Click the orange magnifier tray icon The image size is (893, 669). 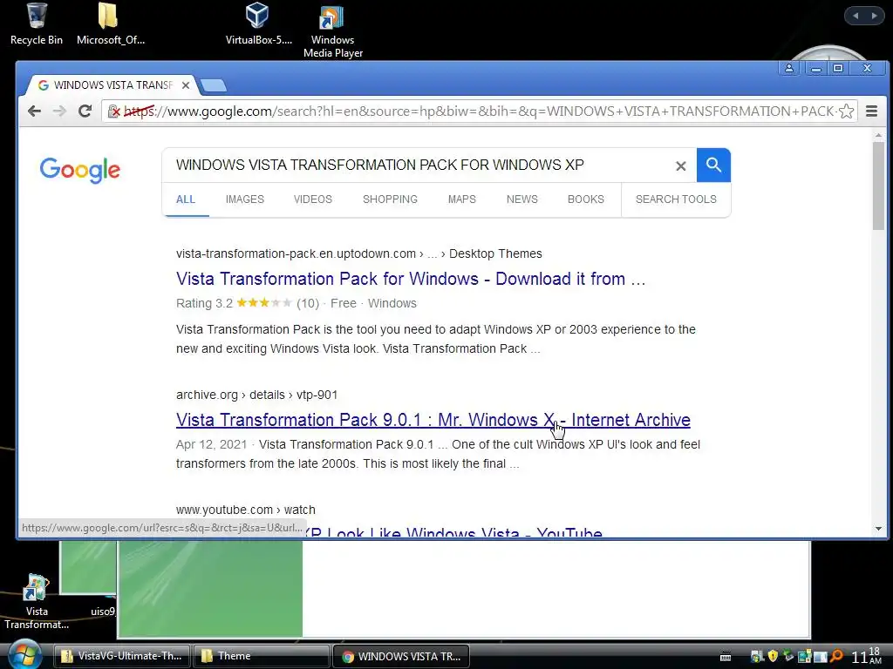[836, 656]
